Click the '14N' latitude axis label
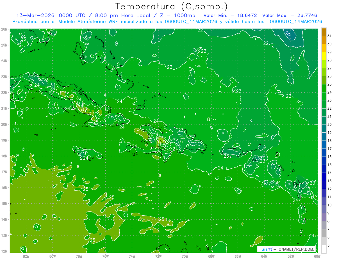The height and width of the screenshot is (260, 337). point(4,219)
